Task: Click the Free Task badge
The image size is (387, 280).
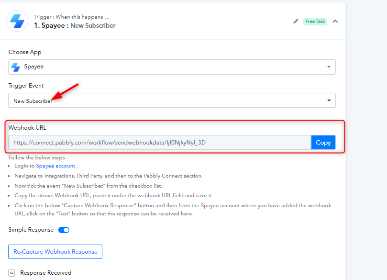Action: 315,22
